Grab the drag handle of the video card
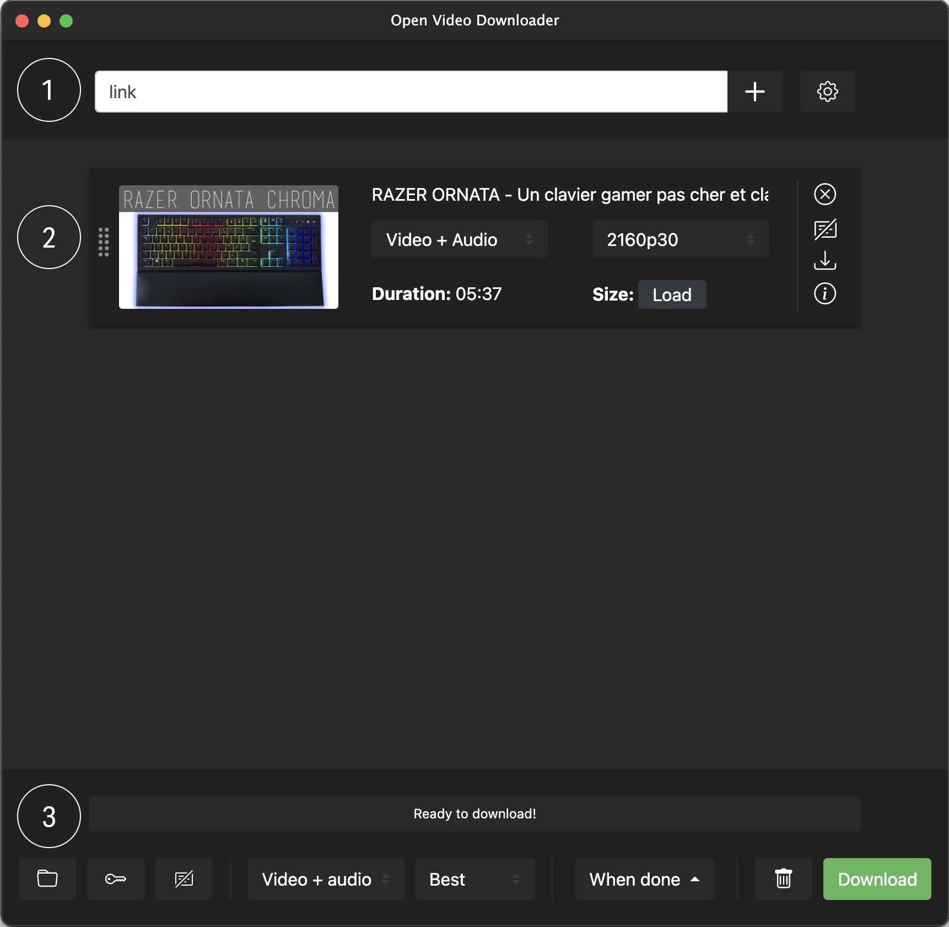Viewport: 949px width, 927px height. click(x=104, y=242)
